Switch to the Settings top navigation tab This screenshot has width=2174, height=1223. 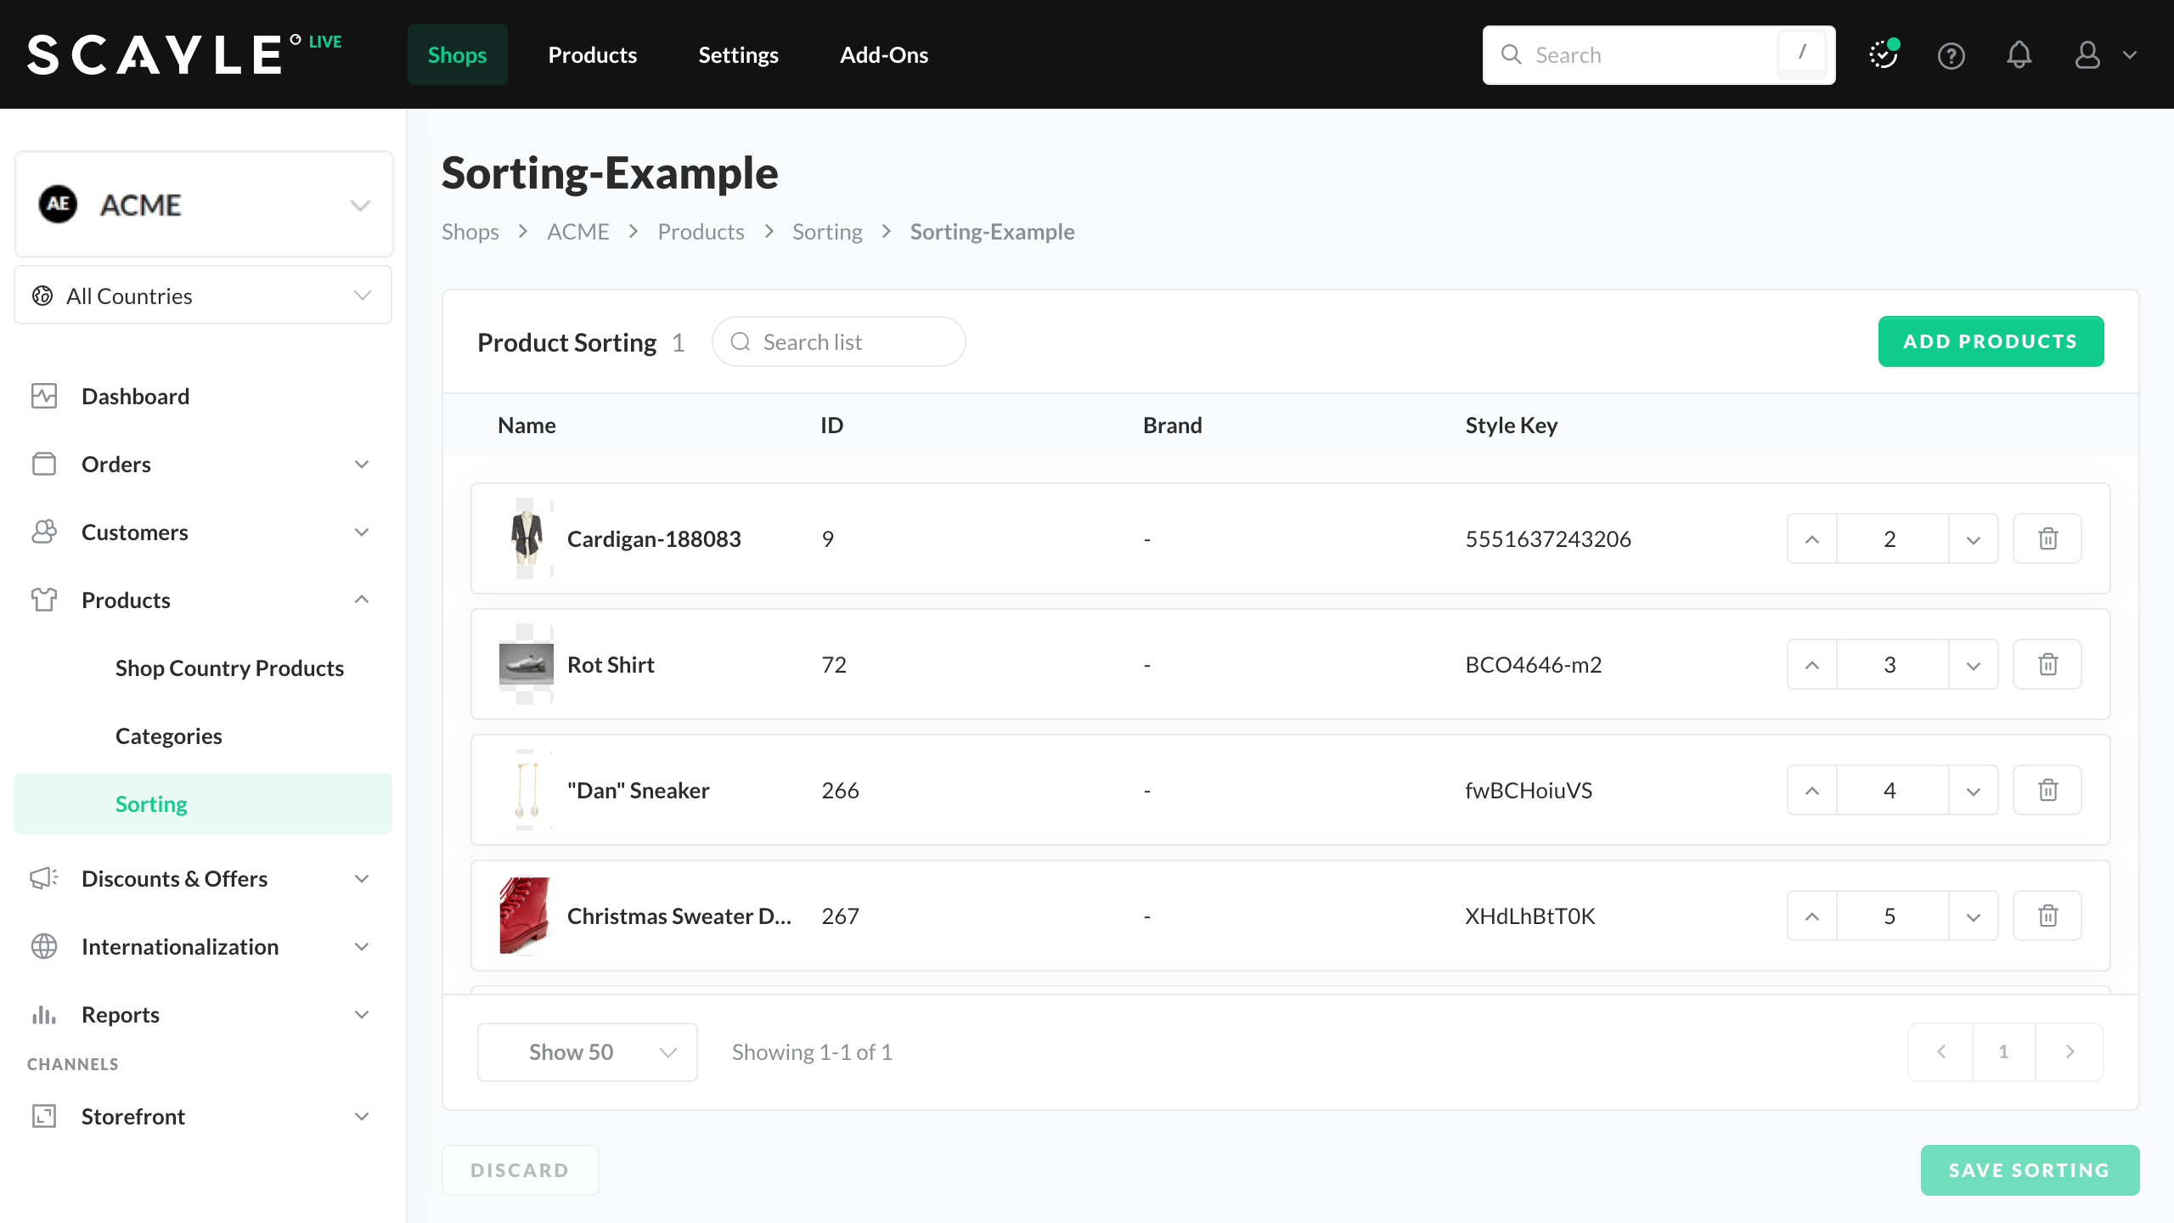pyautogui.click(x=738, y=55)
